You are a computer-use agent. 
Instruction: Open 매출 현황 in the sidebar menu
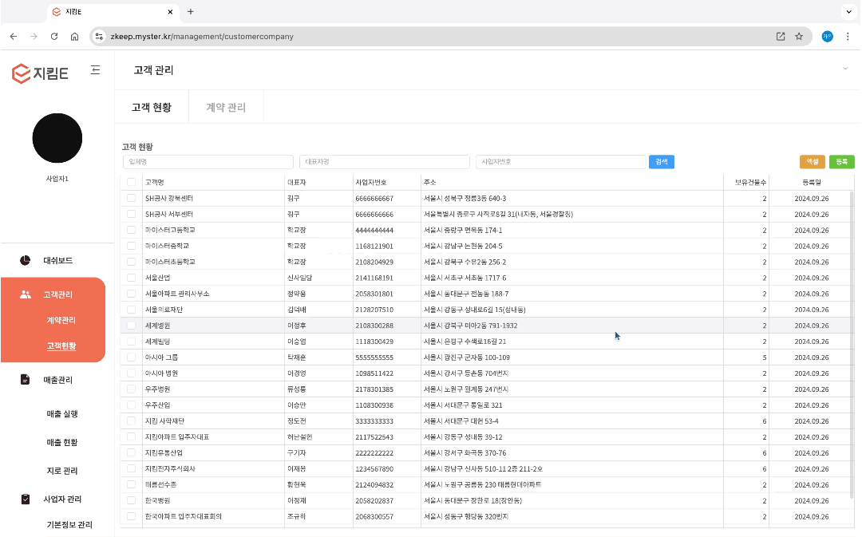click(x=61, y=442)
